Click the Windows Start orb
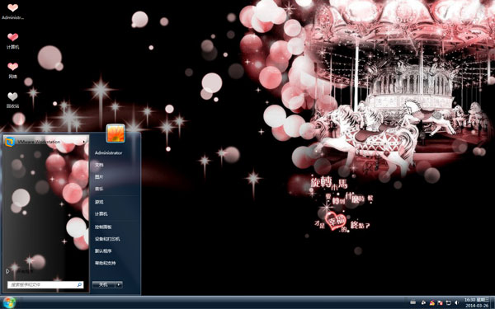The height and width of the screenshot is (309, 495). click(8, 302)
